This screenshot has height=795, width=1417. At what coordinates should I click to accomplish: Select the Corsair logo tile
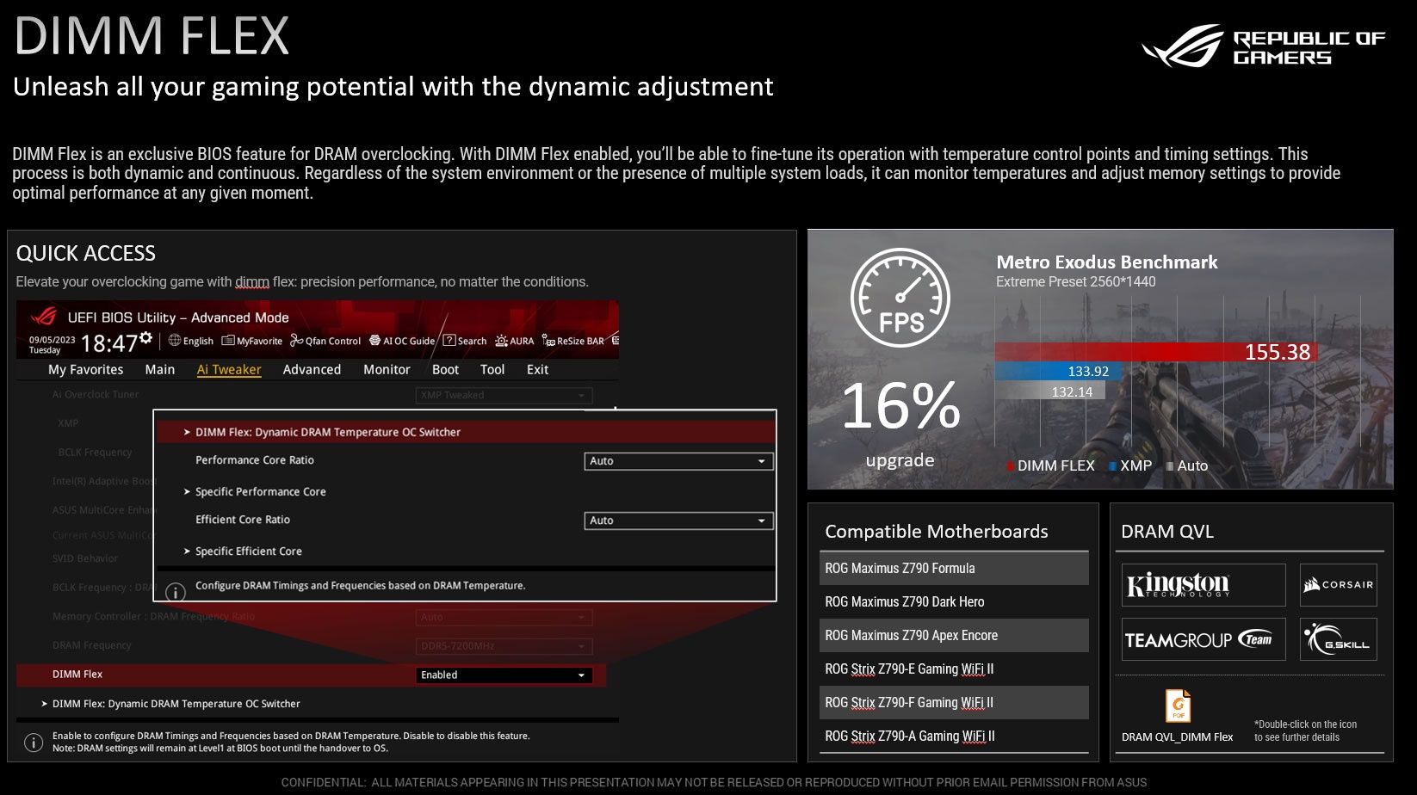1338,585
